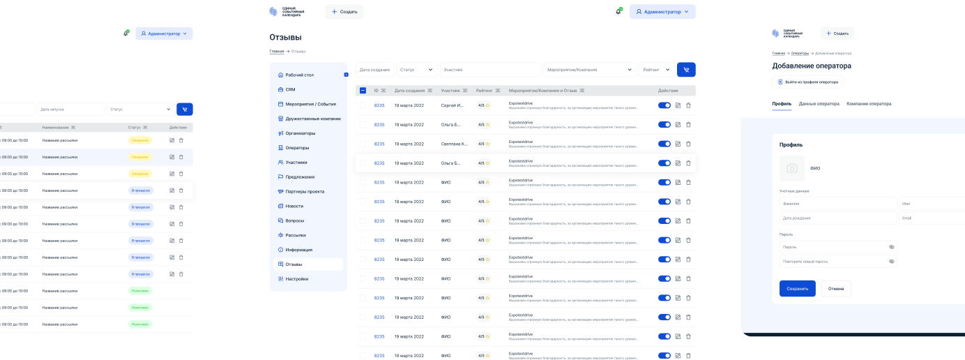
Task: Toggle off the switch in Сергей И. row
Action: click(664, 105)
